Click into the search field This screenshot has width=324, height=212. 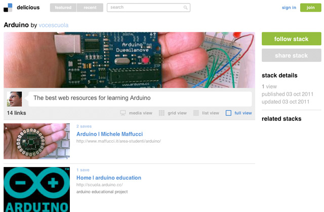(x=144, y=8)
